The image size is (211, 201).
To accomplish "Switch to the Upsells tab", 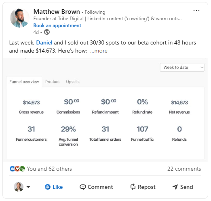I will point(73,82).
